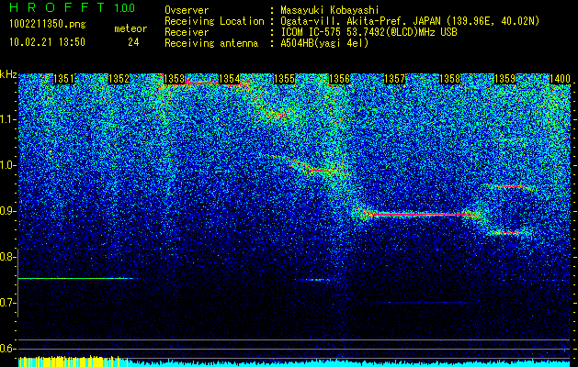
Task: Select the 0.8 frequency axis label
Action: pyautogui.click(x=7, y=257)
